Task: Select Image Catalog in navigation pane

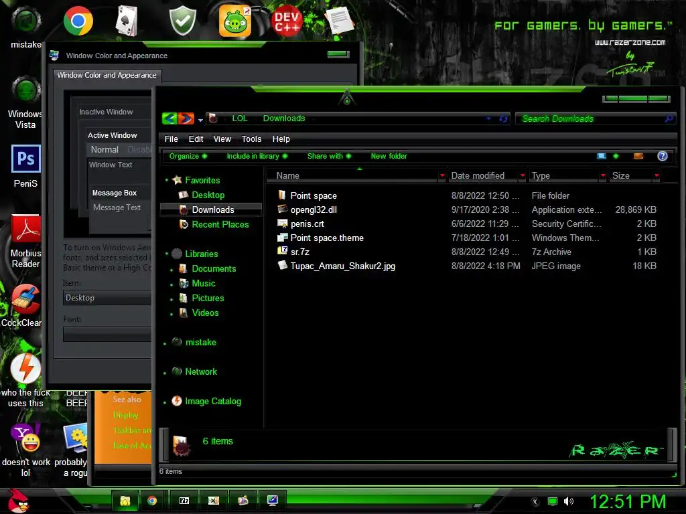Action: pos(212,401)
